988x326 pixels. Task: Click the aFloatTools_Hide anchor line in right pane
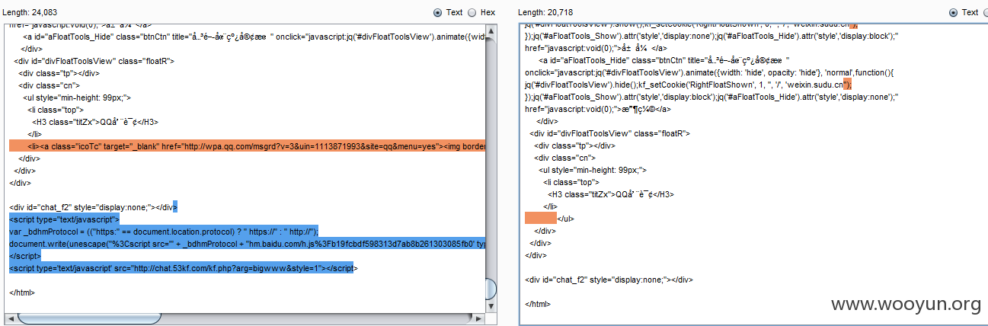[x=663, y=60]
